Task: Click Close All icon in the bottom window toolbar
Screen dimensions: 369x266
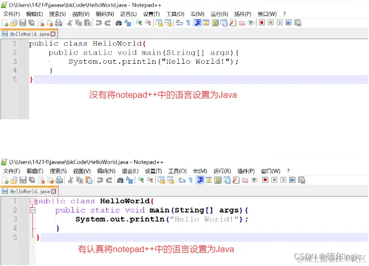Action: coord(50,180)
